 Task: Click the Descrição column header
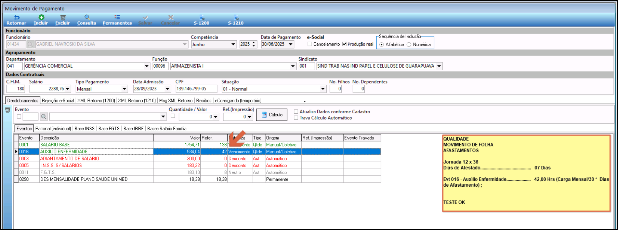(96, 138)
